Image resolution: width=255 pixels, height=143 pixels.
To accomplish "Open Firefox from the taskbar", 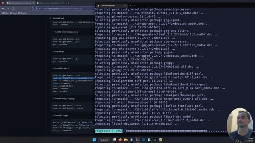I will point(120,140).
